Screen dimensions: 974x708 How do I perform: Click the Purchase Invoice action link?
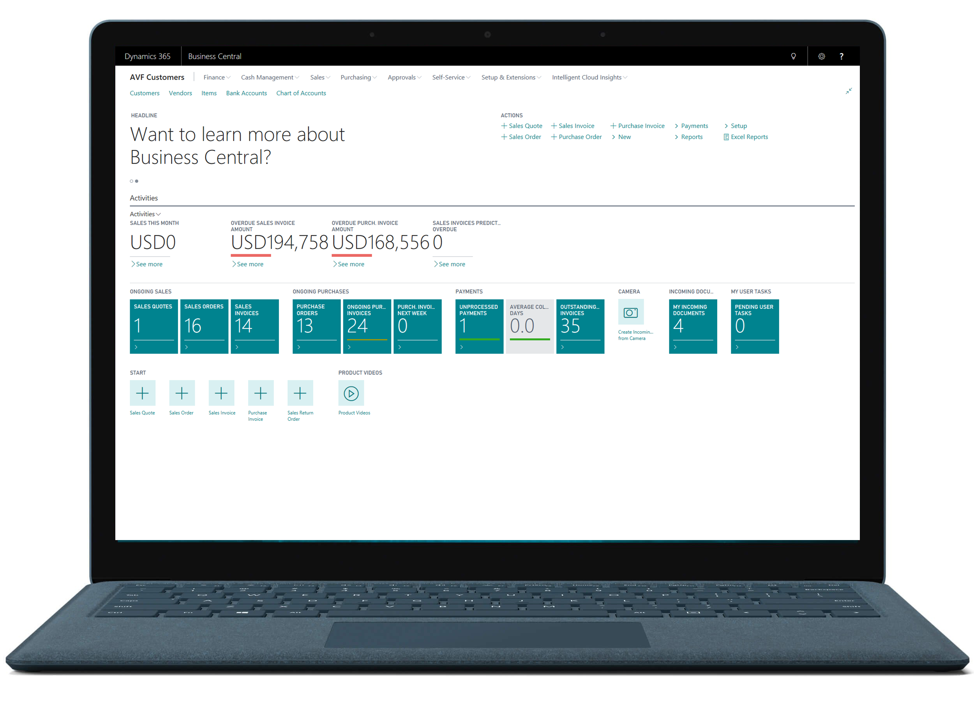[x=638, y=126]
